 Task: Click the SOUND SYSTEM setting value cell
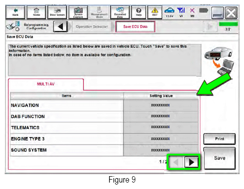coord(161,150)
